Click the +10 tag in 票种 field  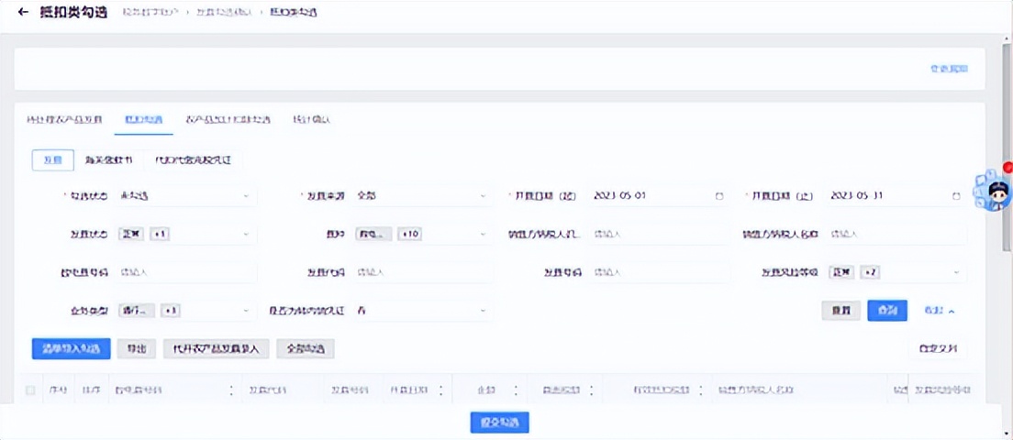pyautogui.click(x=409, y=235)
